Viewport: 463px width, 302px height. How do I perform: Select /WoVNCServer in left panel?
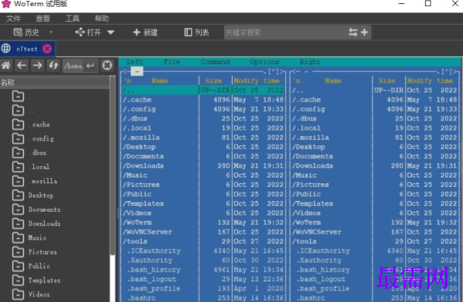(203, 232)
